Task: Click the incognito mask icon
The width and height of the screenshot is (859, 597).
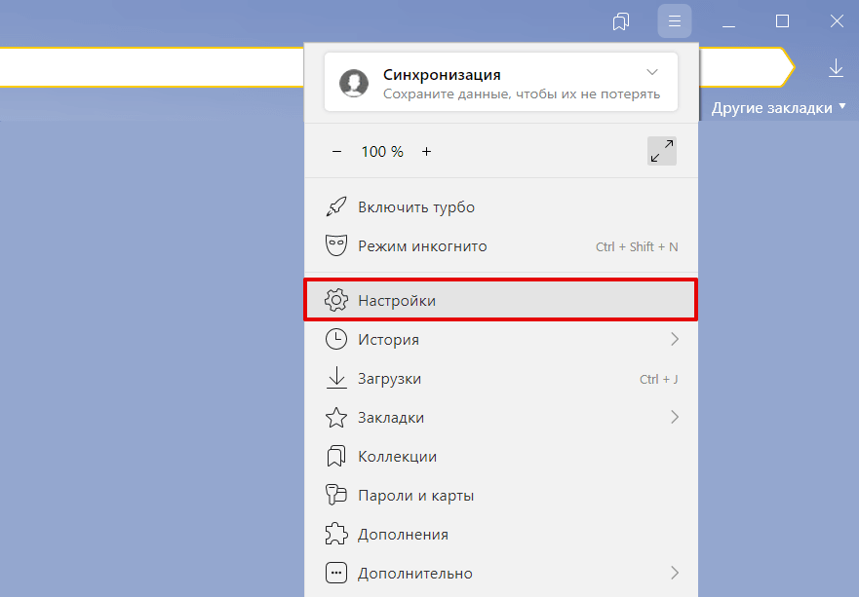Action: click(x=335, y=246)
